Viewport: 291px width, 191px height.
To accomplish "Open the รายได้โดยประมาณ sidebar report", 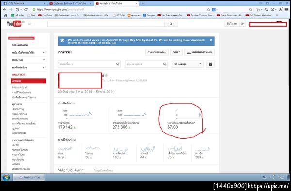I will pos(21,92).
